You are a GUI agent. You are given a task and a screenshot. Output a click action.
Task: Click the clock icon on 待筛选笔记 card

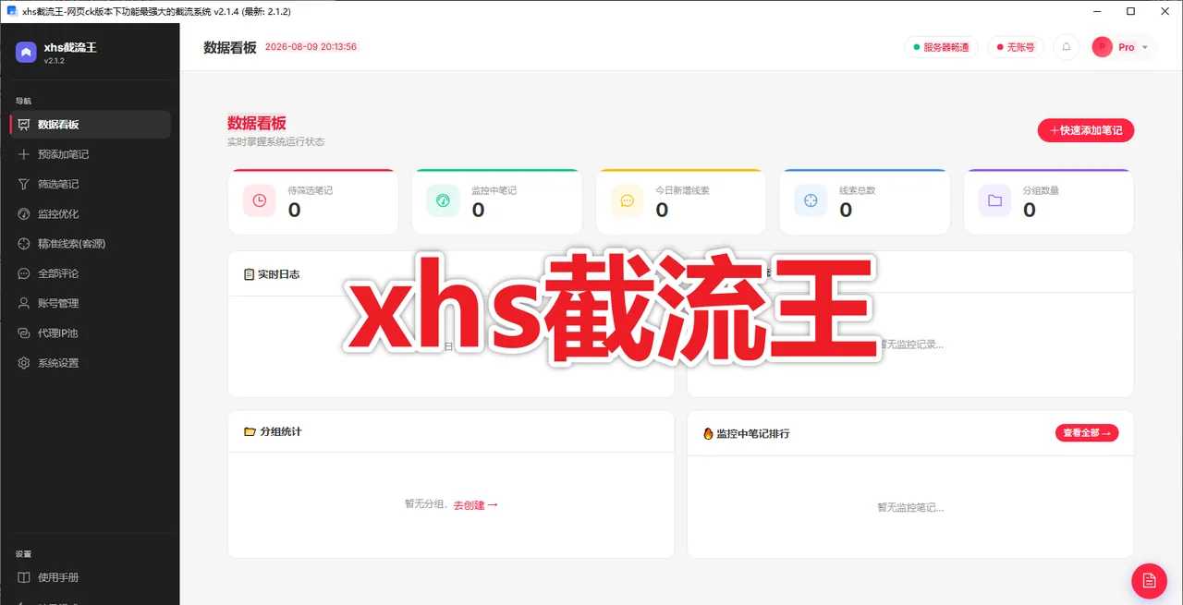[x=259, y=200]
